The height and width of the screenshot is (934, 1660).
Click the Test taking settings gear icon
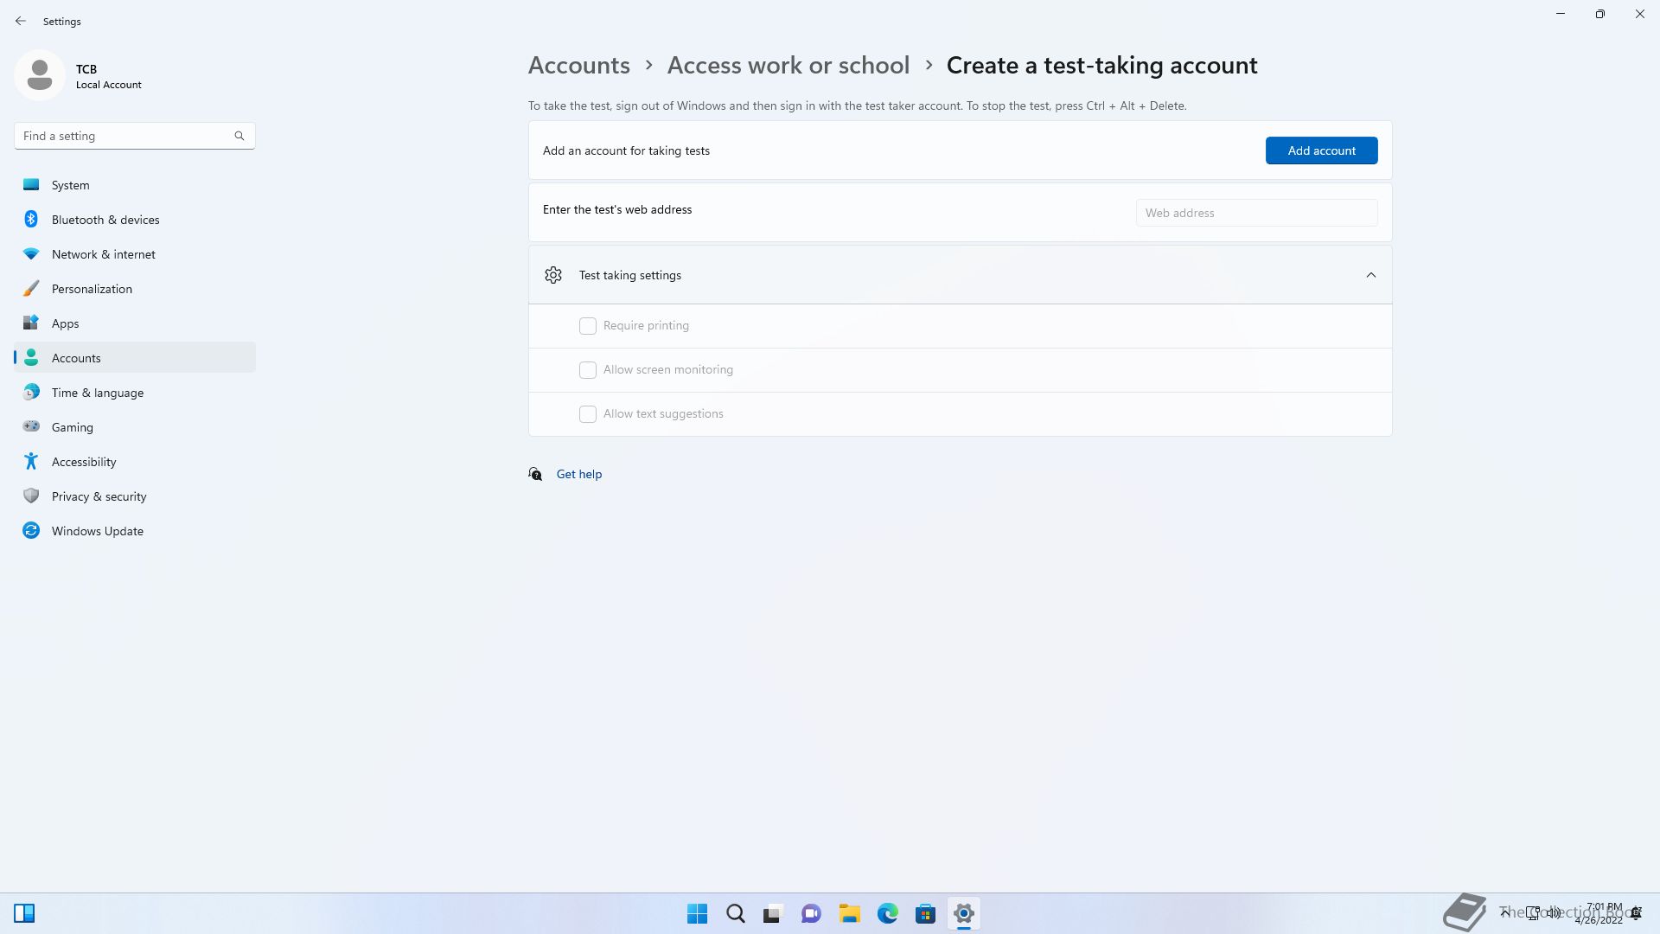[x=553, y=275]
